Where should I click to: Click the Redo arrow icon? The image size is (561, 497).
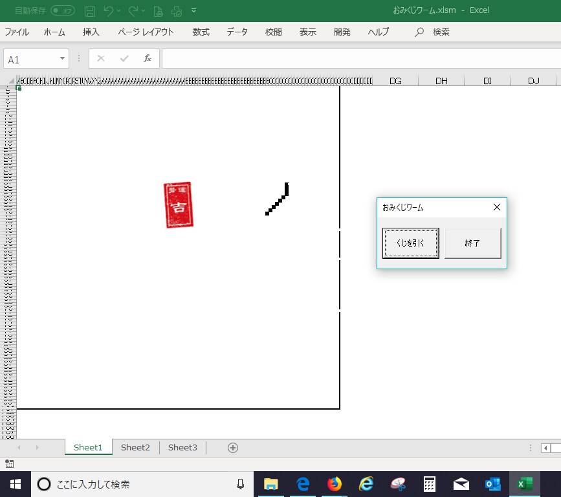point(133,11)
